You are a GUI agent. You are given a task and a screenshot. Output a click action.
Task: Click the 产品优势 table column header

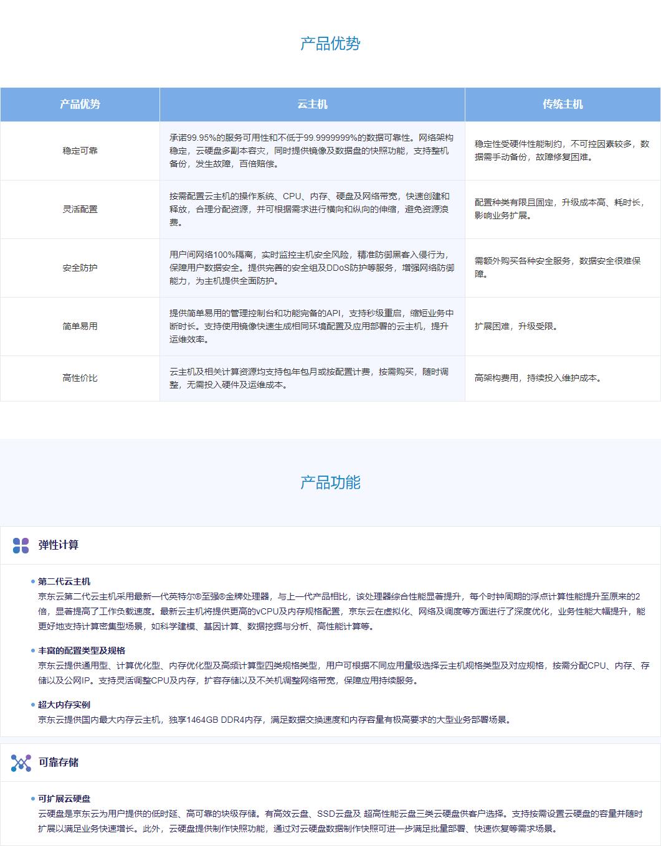80,105
